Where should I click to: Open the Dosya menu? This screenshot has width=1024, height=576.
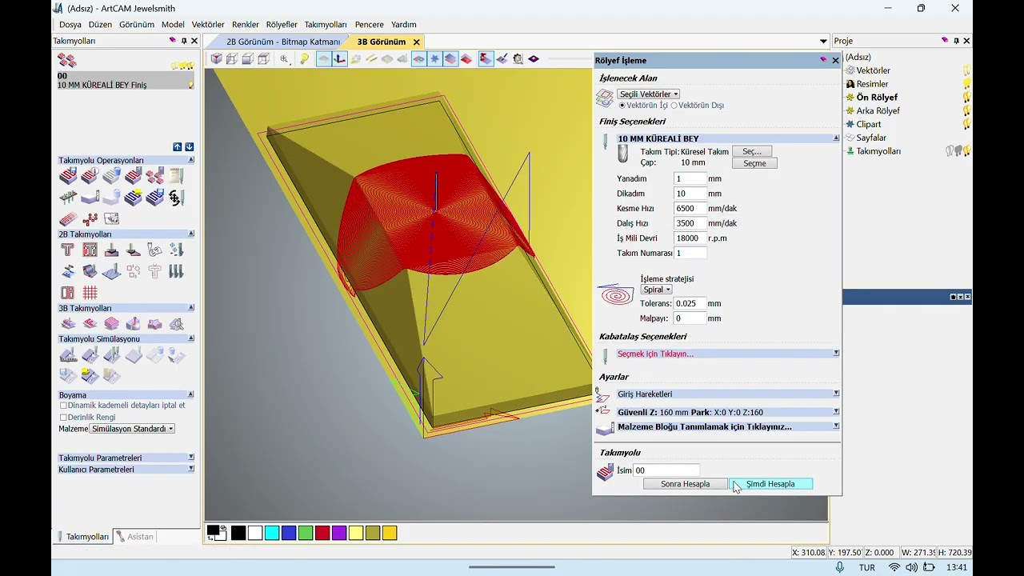coord(70,25)
